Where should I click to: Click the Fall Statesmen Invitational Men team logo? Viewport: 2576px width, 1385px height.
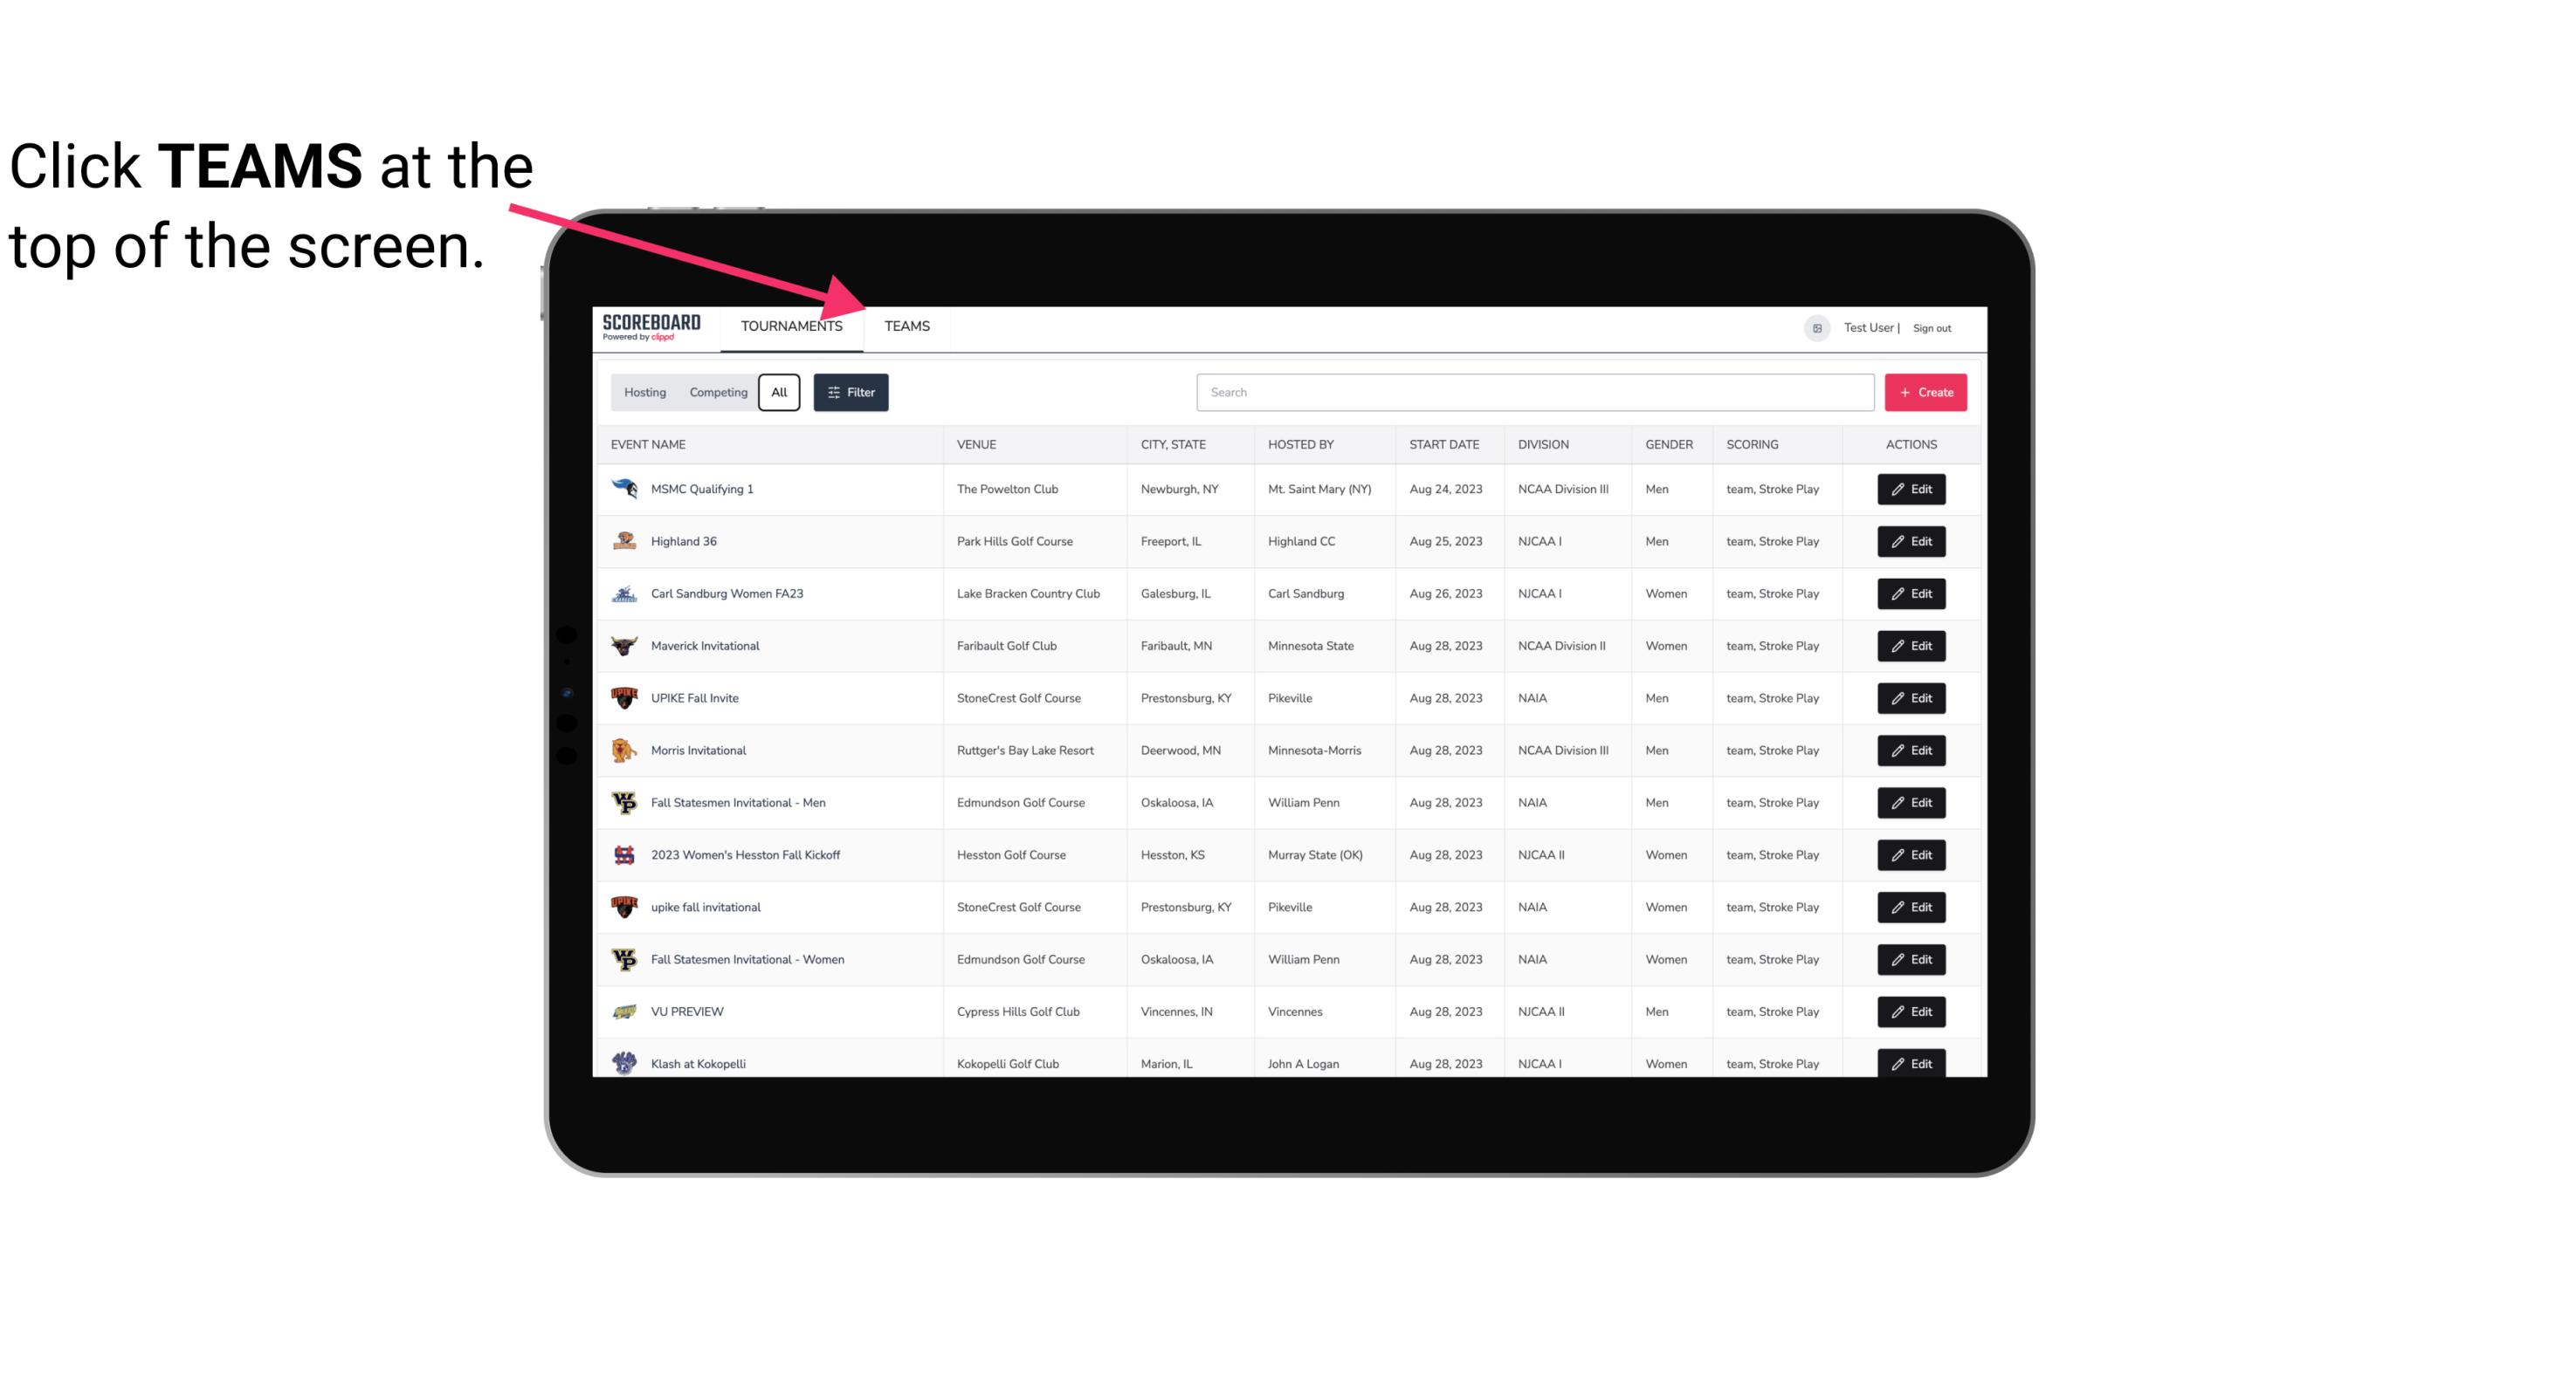tap(626, 802)
